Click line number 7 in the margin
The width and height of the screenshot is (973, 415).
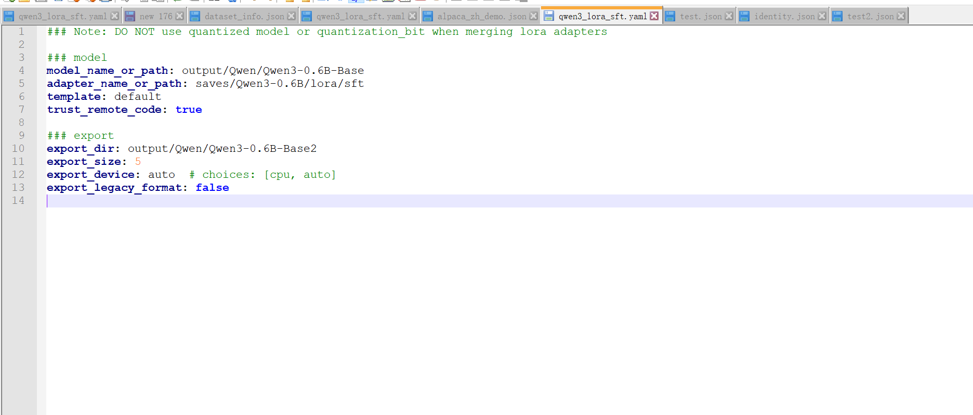pos(21,110)
